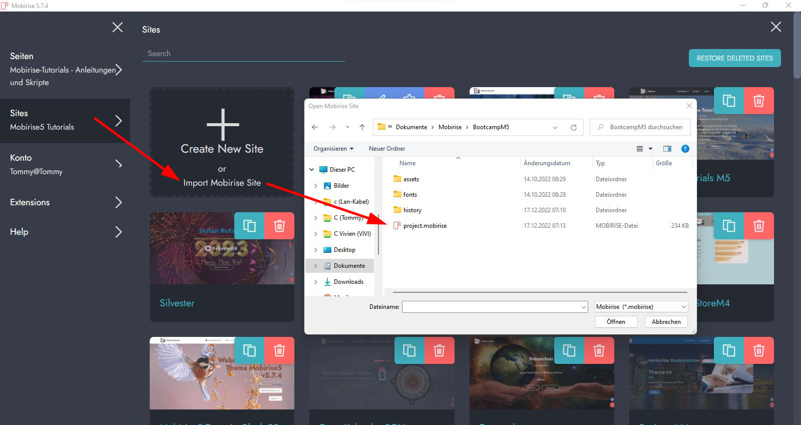The height and width of the screenshot is (425, 801).
Task: Clone the bird thumbnail site
Action: pos(249,350)
